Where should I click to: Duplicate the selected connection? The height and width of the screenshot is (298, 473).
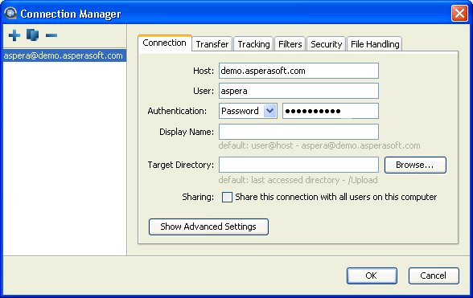pos(32,35)
